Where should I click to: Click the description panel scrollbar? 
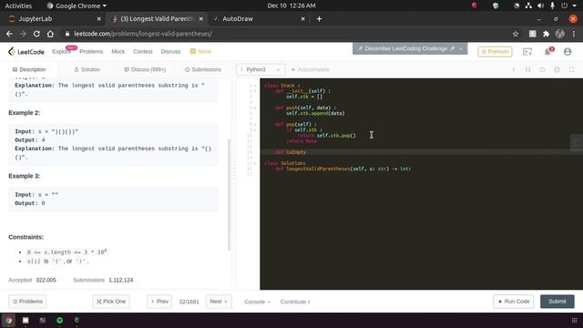point(229,195)
